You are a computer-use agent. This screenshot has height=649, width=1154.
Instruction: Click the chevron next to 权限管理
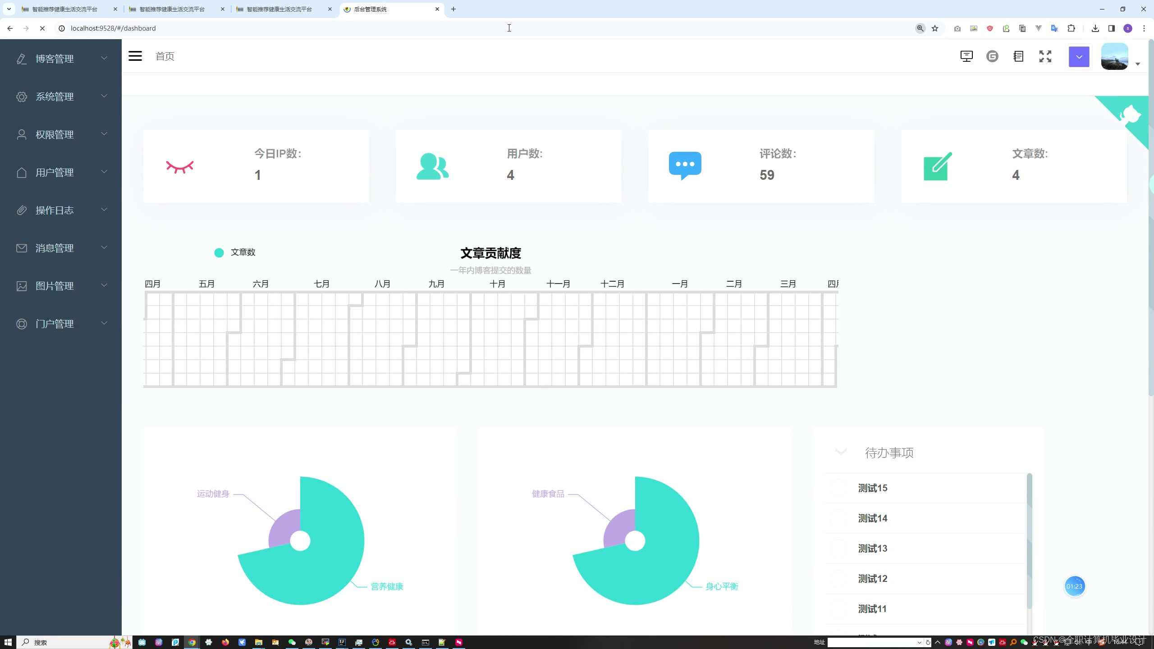coord(104,133)
